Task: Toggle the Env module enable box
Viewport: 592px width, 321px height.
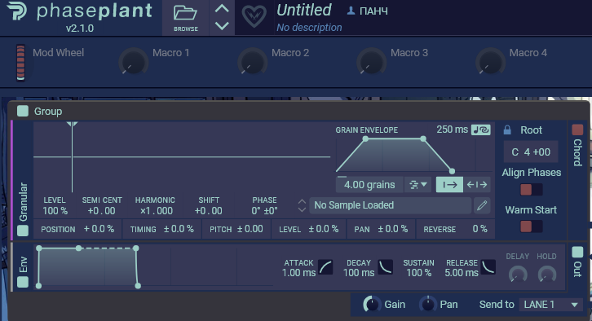Action: tap(23, 282)
